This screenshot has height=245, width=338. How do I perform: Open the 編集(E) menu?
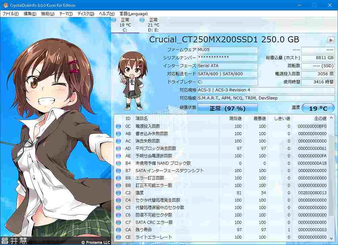30,14
